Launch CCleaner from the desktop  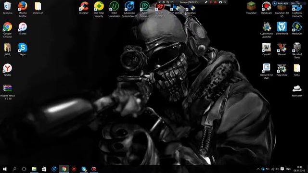coord(84,8)
